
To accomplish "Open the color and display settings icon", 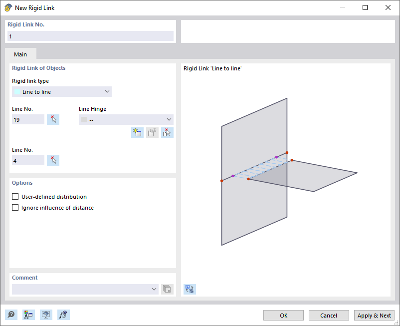I will [x=28, y=315].
